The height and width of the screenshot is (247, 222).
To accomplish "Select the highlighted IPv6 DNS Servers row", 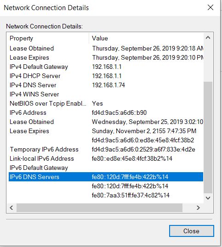I will click(106, 177).
